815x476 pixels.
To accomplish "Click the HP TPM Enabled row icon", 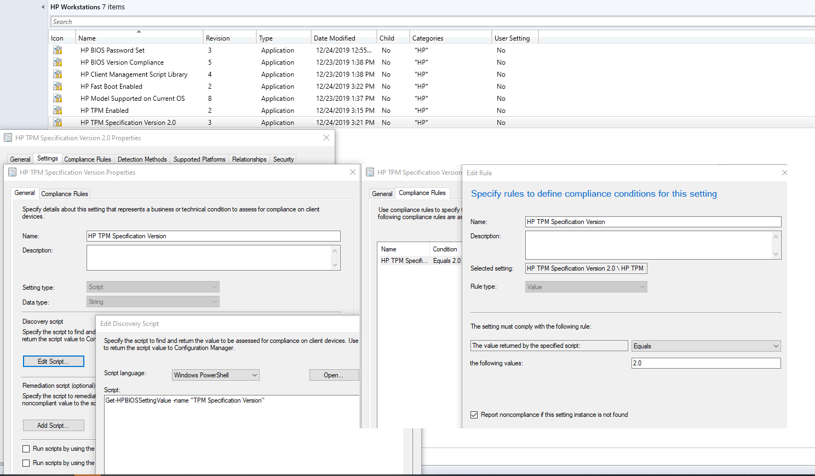I will (58, 110).
